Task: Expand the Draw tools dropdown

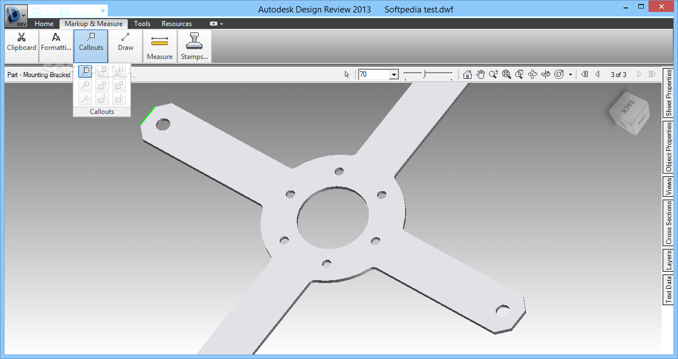Action: [125, 46]
